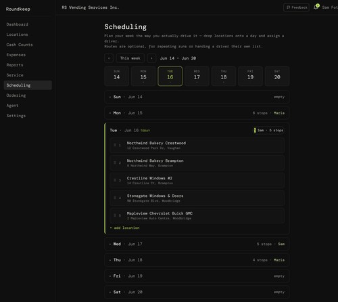
Task: Click drag handle for Mapleview Chevrolet Buick GMC
Action: (115, 215)
